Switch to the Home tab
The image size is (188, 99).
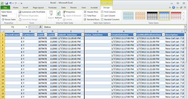click(15, 8)
